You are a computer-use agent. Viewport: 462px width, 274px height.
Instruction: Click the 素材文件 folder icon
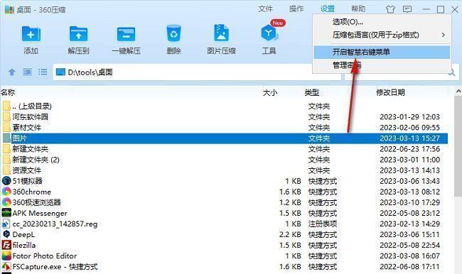pyautogui.click(x=6, y=128)
